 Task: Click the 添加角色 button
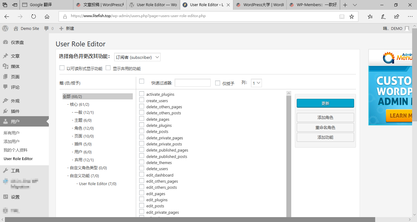(325, 117)
